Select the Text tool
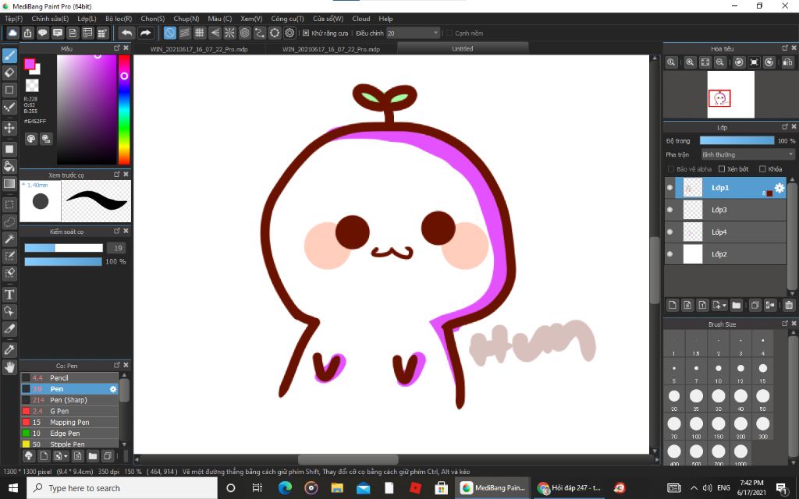 pos(9,294)
